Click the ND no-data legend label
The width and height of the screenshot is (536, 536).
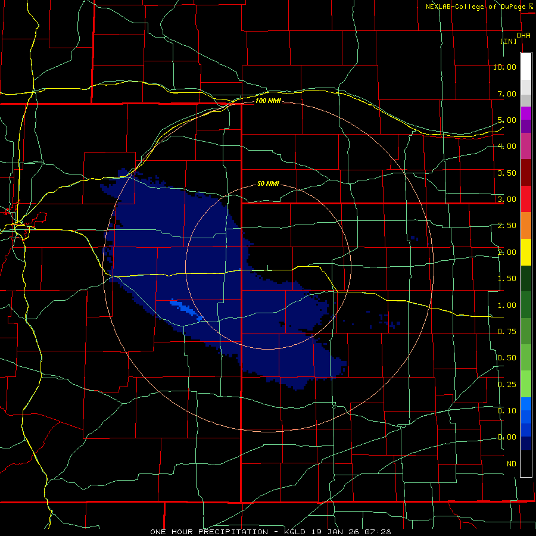[512, 464]
